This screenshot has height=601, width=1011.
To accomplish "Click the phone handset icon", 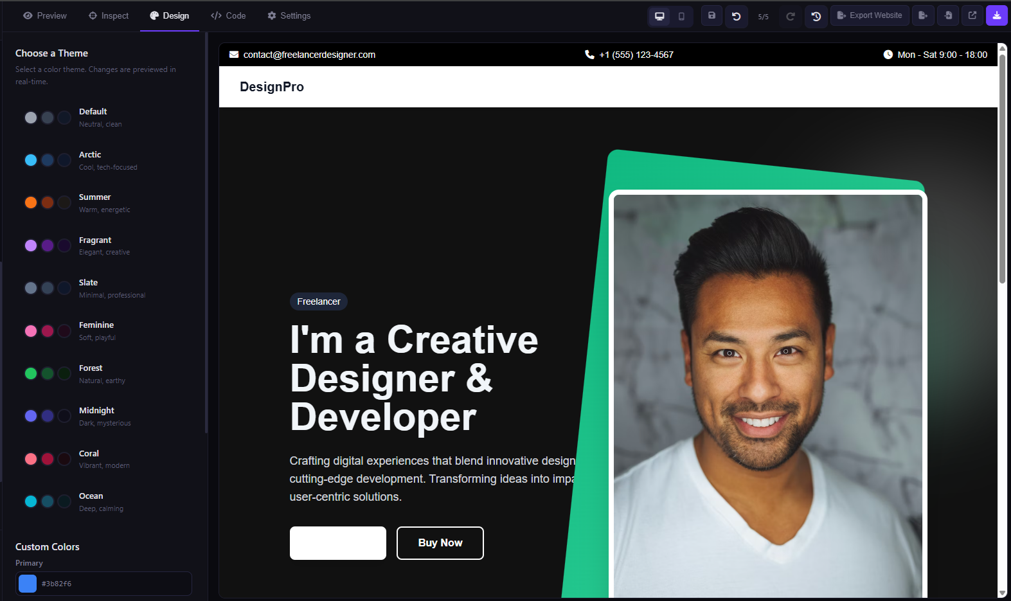I will (589, 55).
